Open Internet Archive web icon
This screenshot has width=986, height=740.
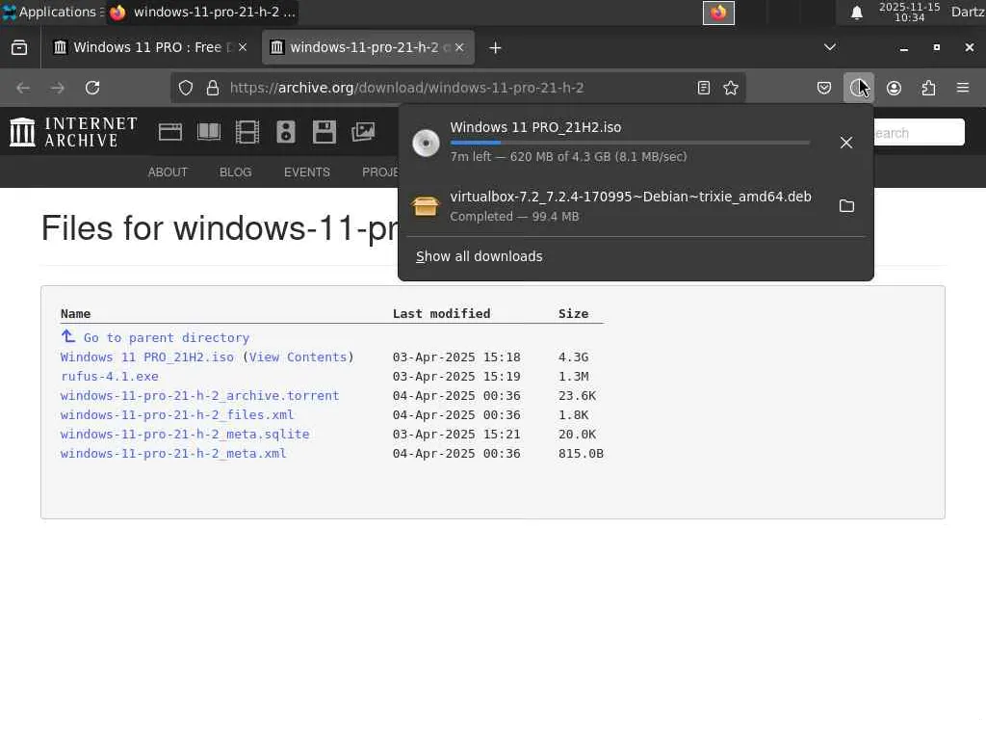(x=170, y=132)
